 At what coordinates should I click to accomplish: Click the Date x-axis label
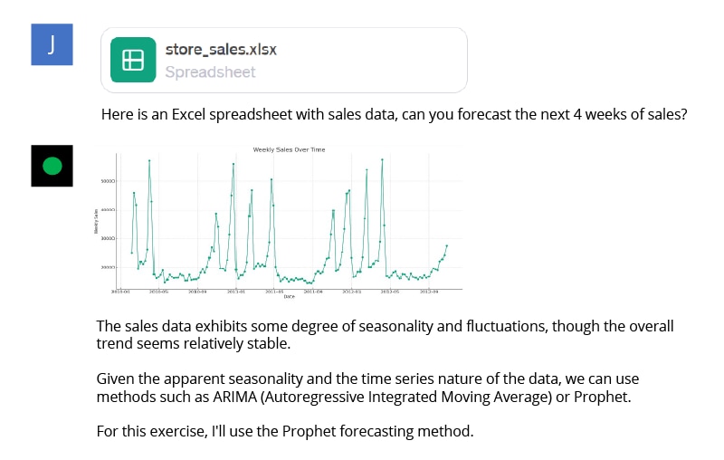click(289, 297)
